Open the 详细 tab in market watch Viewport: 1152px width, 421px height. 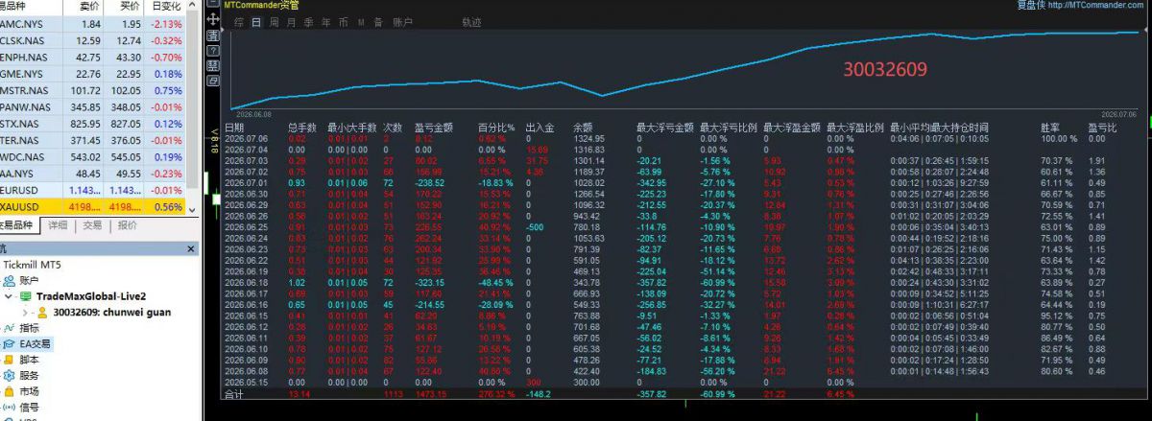58,226
